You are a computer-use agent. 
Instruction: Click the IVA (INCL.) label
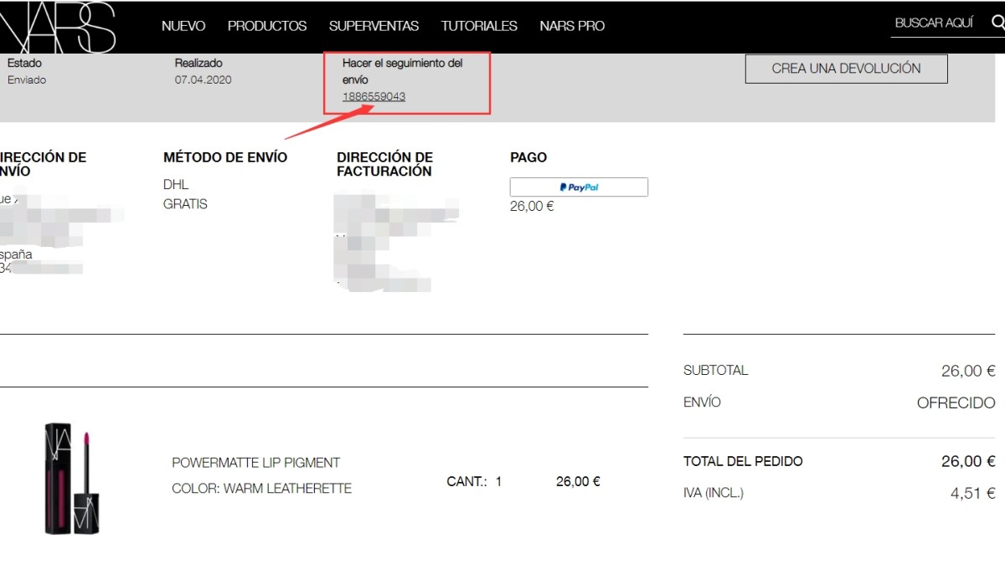click(713, 494)
